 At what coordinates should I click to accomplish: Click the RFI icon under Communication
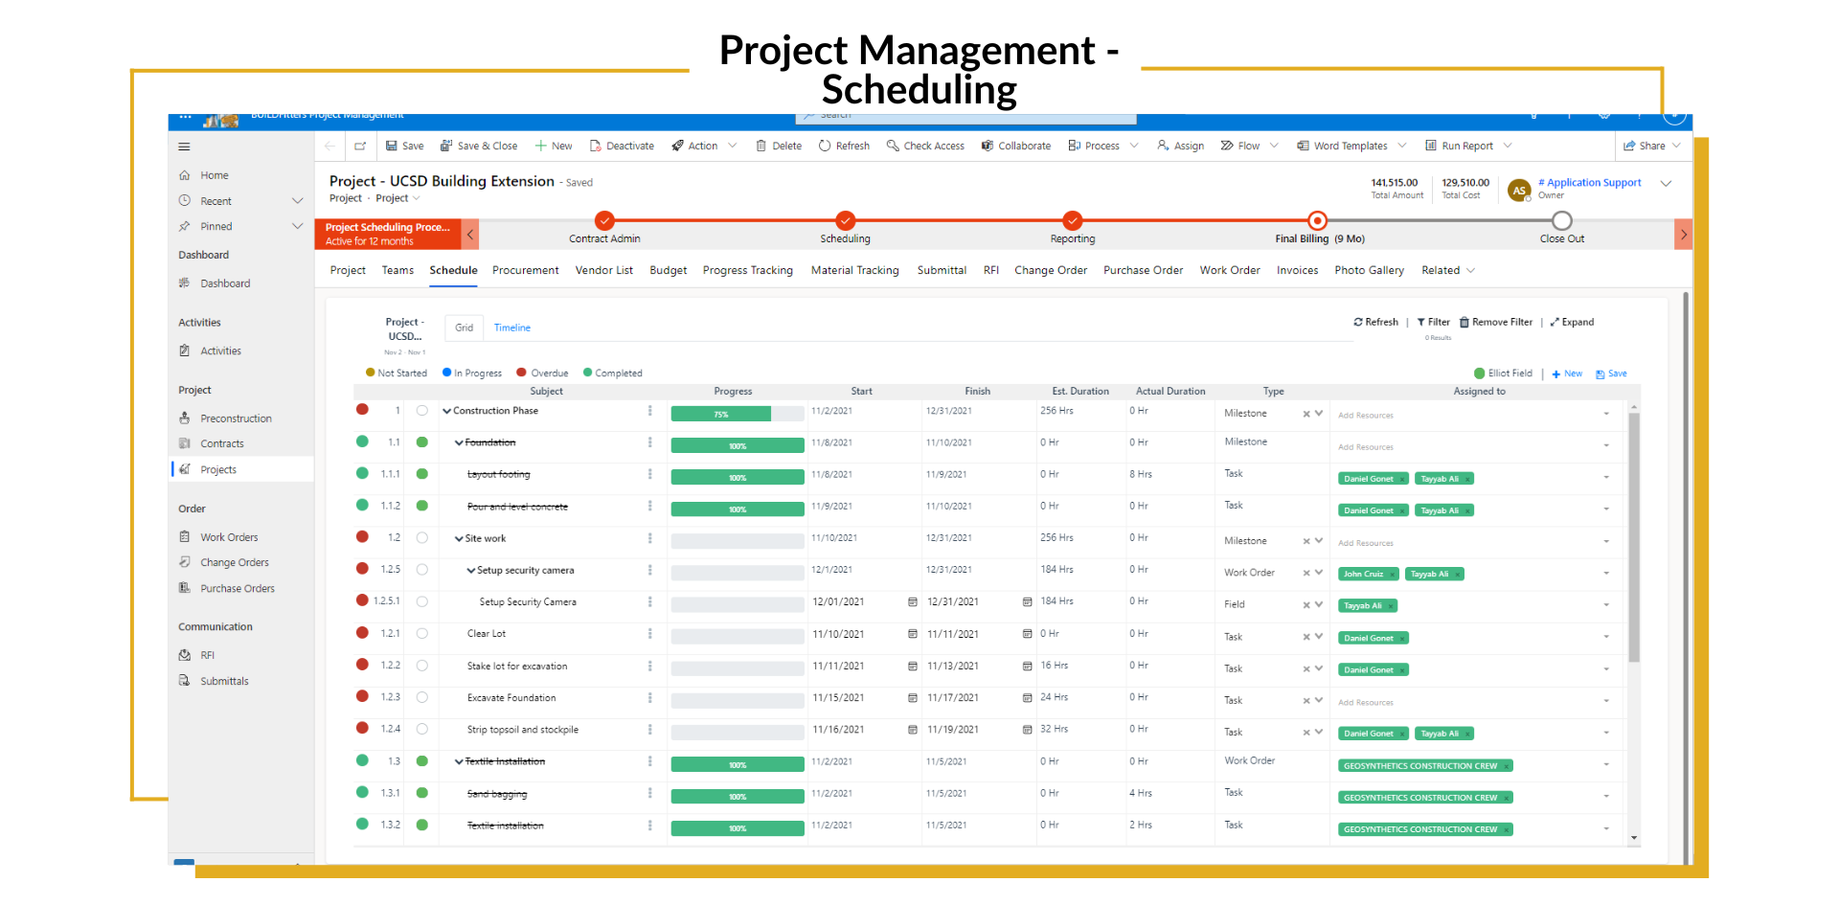point(185,655)
